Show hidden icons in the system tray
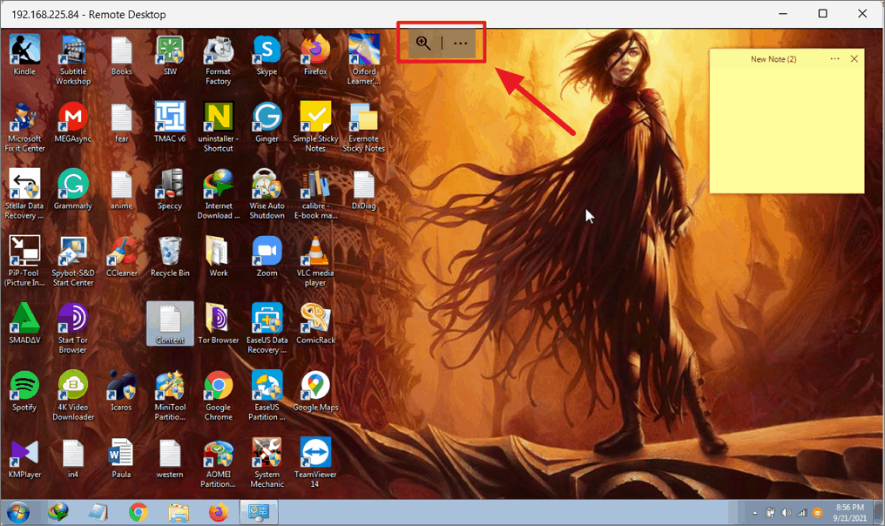885x526 pixels. 754,513
